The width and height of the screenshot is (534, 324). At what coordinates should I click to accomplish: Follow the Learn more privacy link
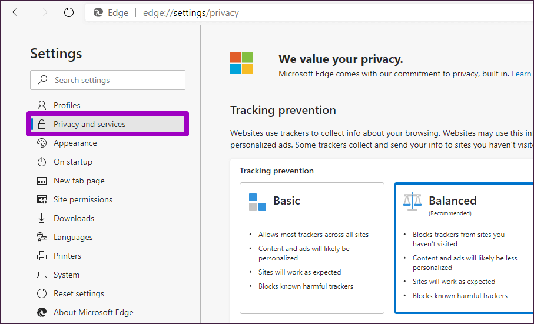(x=522, y=74)
